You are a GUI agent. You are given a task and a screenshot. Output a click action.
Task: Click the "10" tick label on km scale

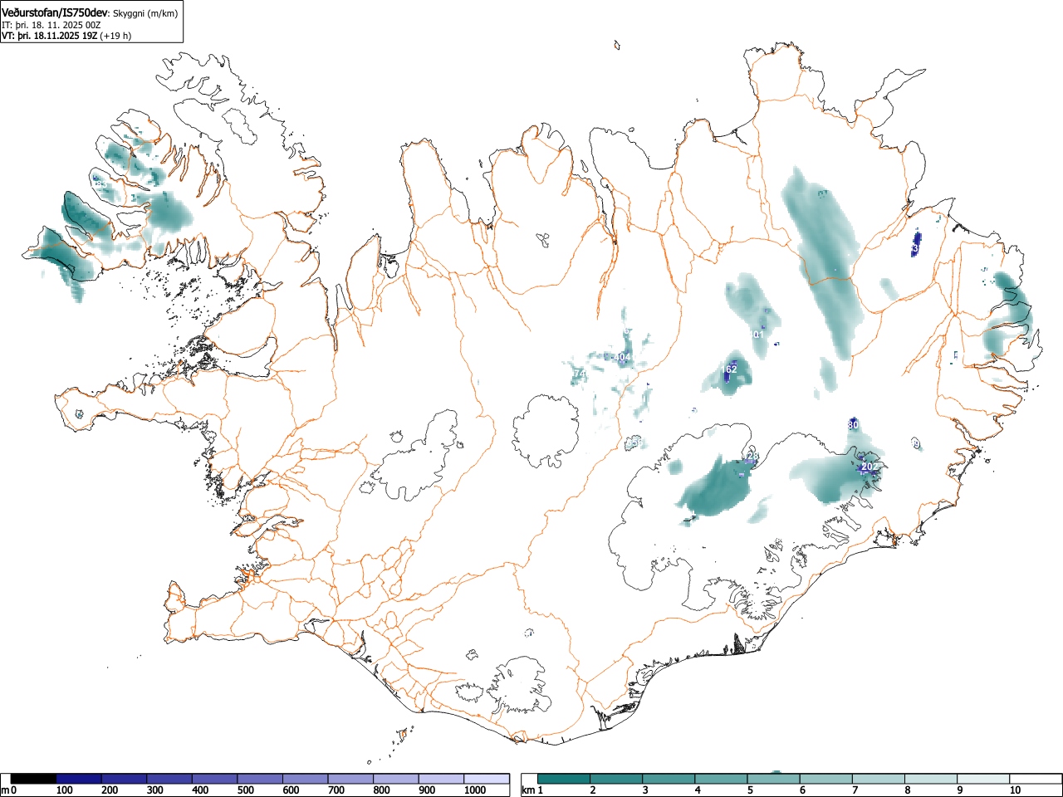click(x=1015, y=790)
